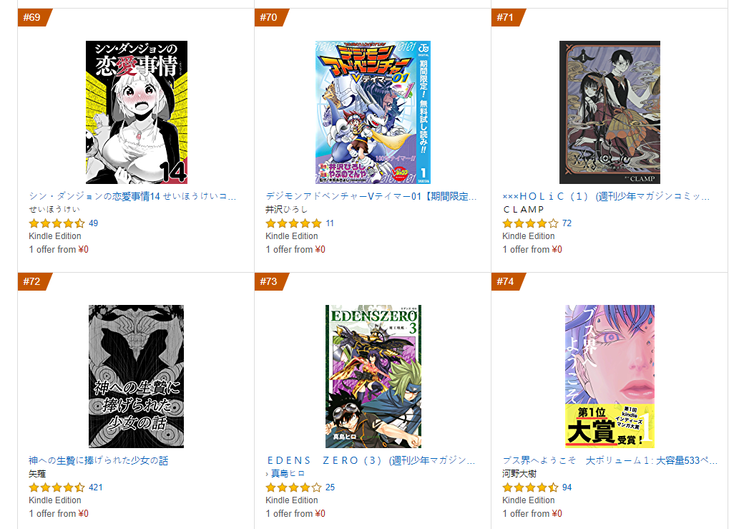The width and height of the screenshot is (739, 529).
Task: Open the 421 reviews count link
Action: pyautogui.click(x=96, y=487)
